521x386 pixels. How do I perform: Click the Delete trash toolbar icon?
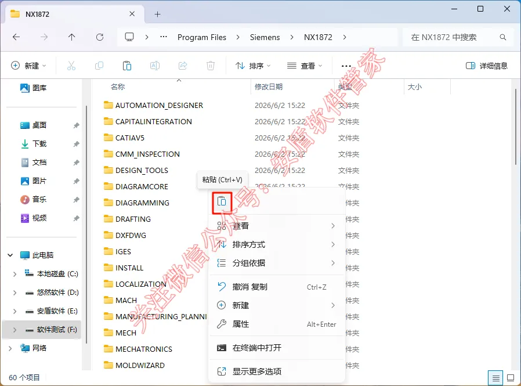pyautogui.click(x=211, y=66)
